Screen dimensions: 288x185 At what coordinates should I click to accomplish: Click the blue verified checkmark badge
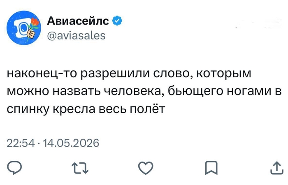117,21
